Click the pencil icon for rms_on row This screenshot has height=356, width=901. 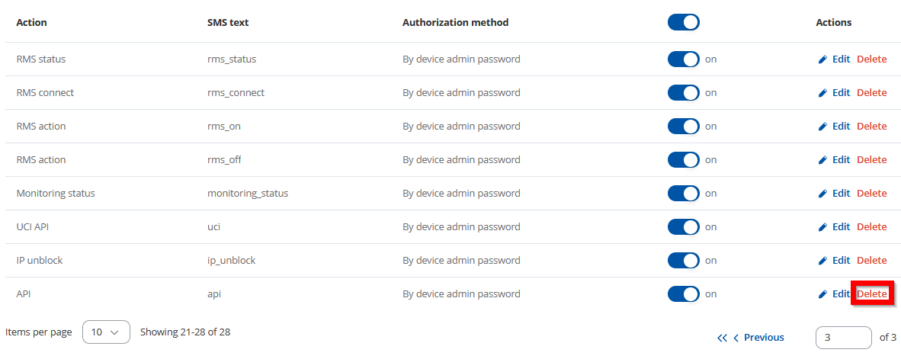click(822, 127)
